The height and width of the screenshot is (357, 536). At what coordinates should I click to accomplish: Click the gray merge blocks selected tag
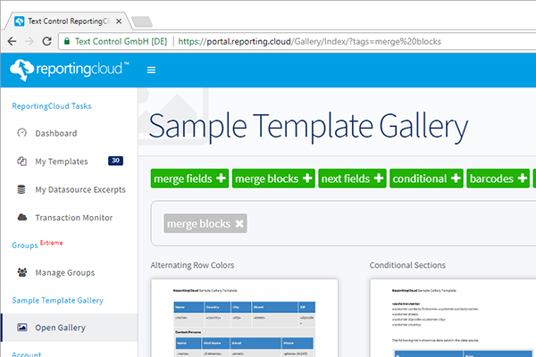coord(205,223)
